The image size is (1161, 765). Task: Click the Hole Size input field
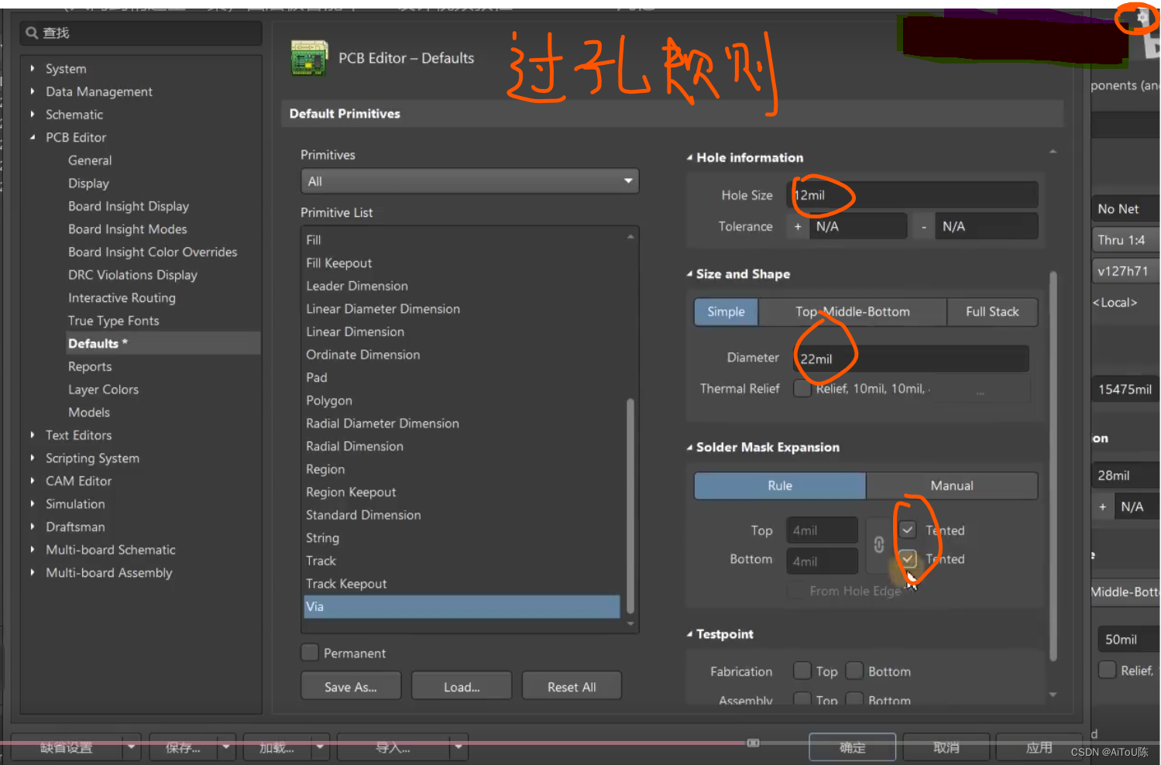tap(912, 195)
